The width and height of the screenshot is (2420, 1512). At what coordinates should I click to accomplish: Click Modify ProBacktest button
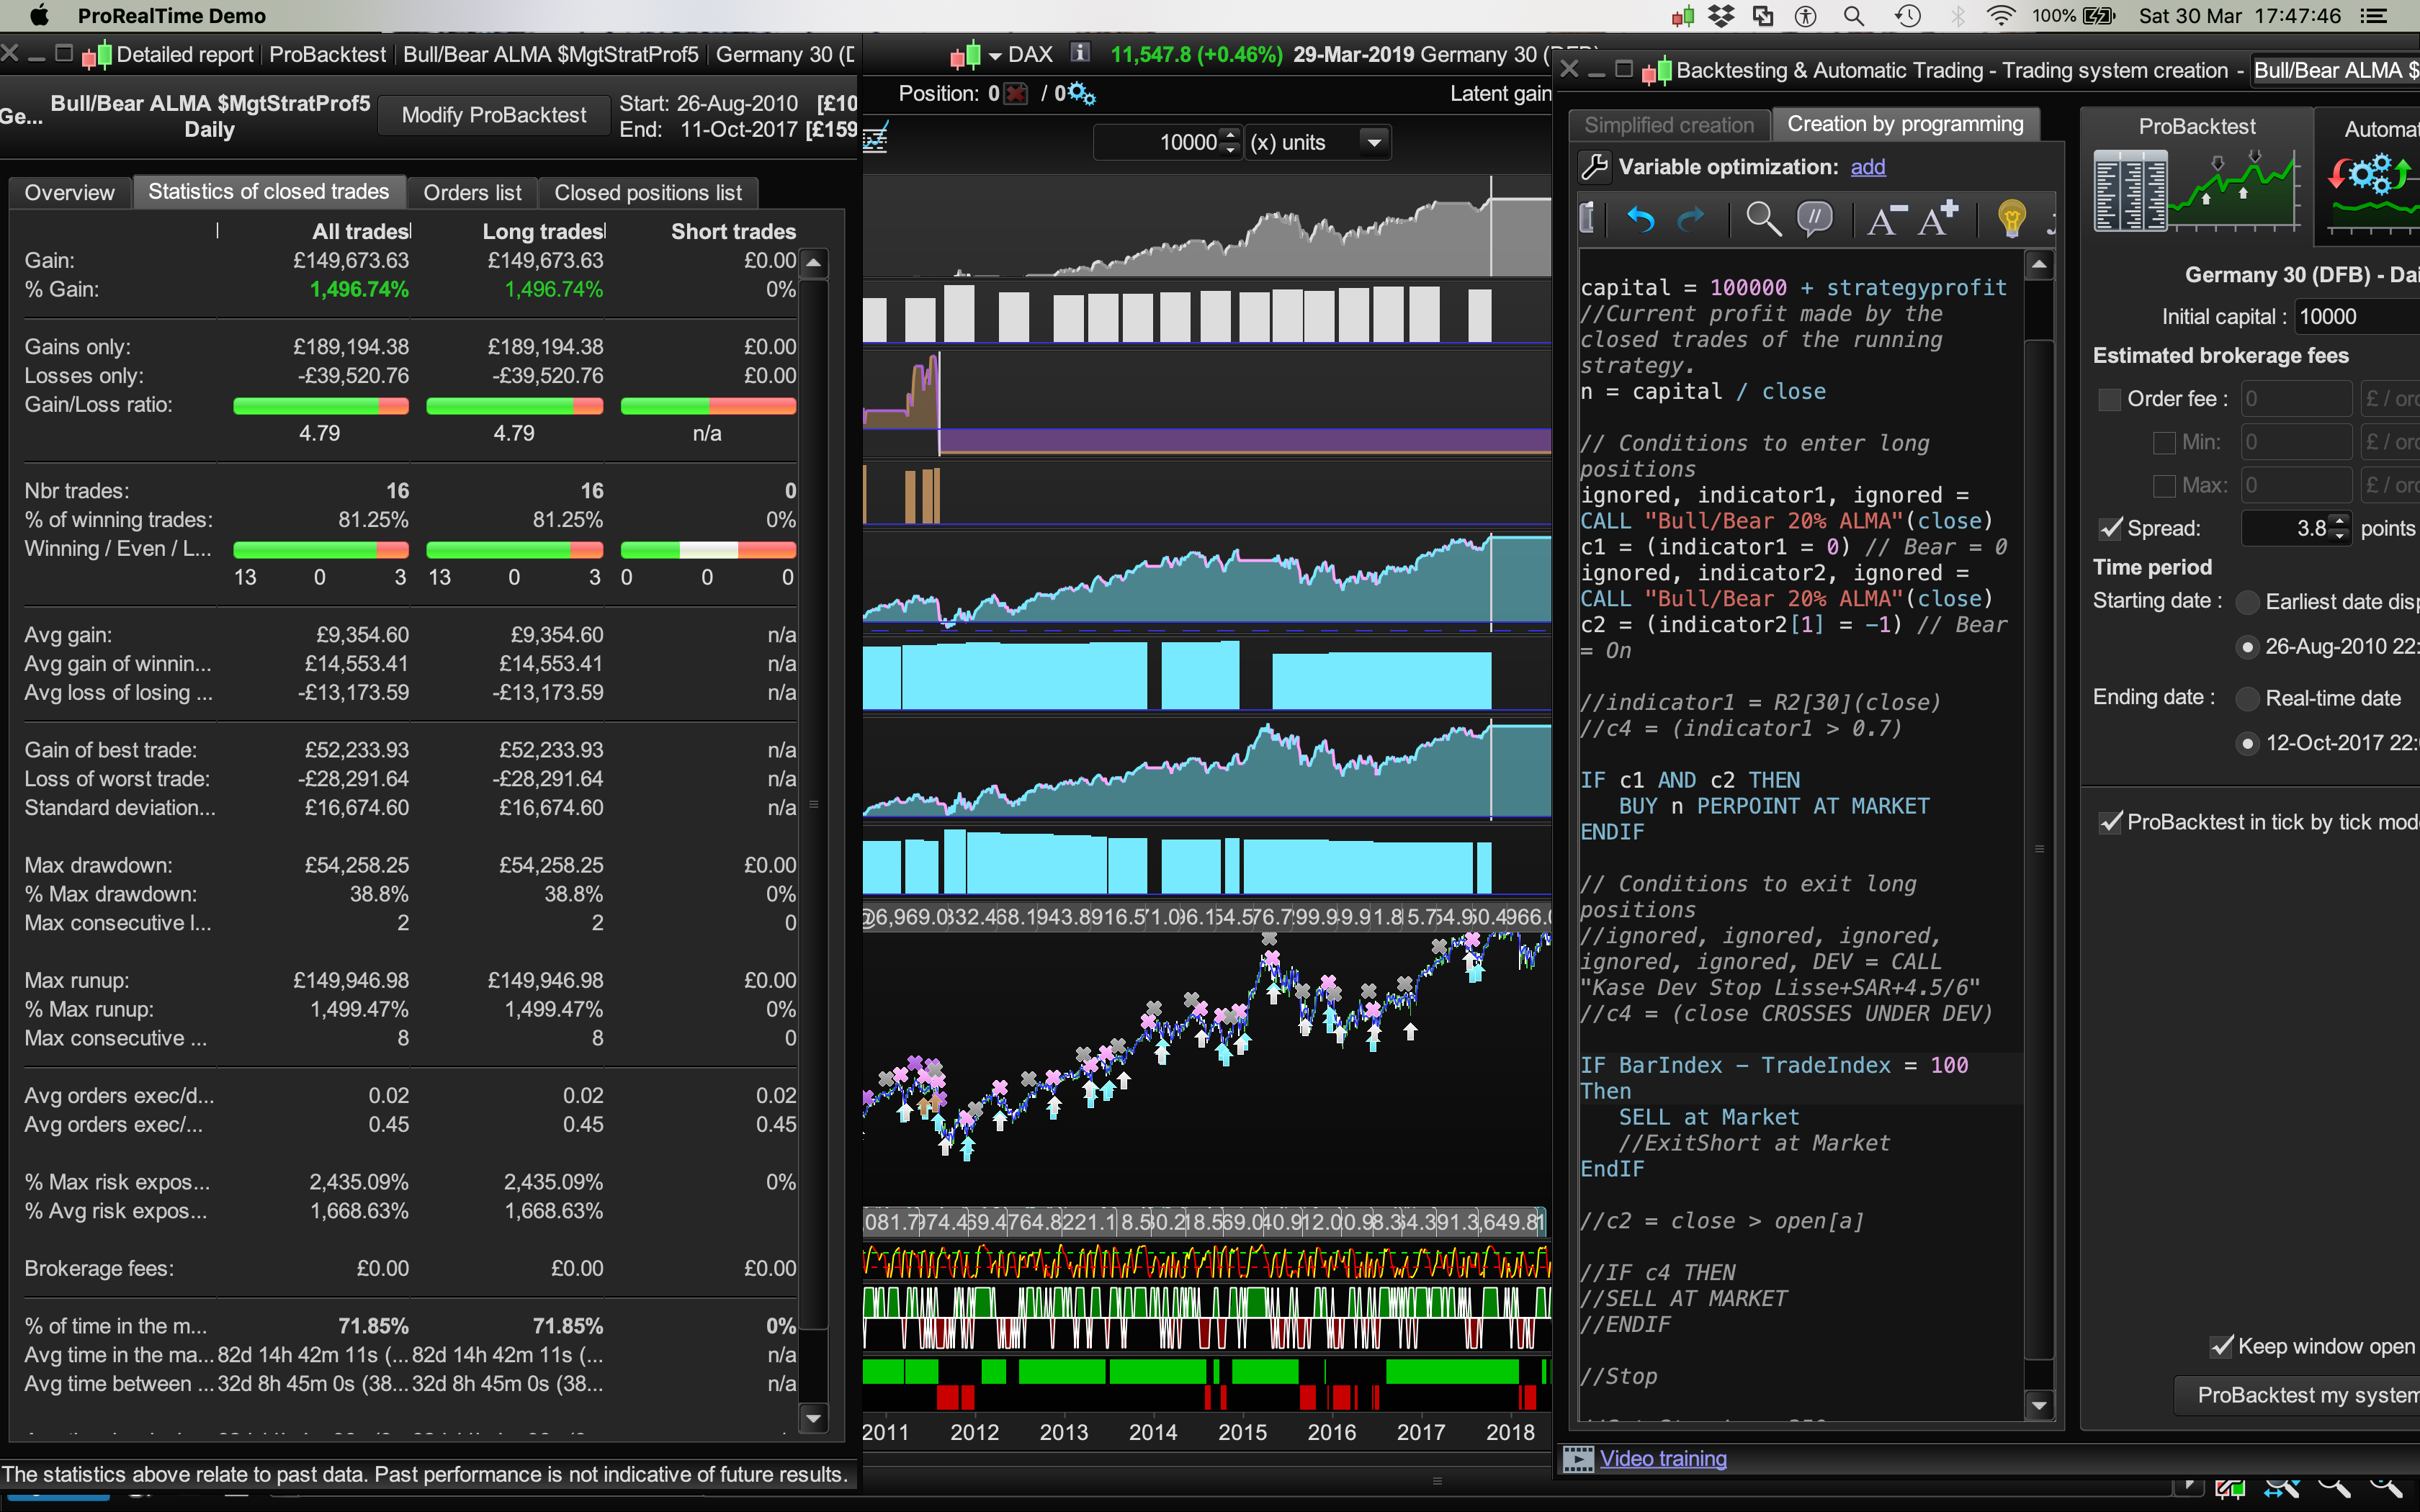tap(494, 115)
